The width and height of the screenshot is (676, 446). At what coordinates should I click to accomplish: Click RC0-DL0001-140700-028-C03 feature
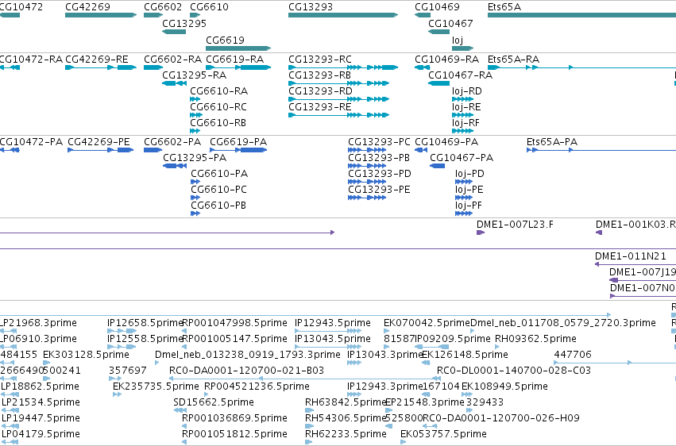(x=514, y=371)
